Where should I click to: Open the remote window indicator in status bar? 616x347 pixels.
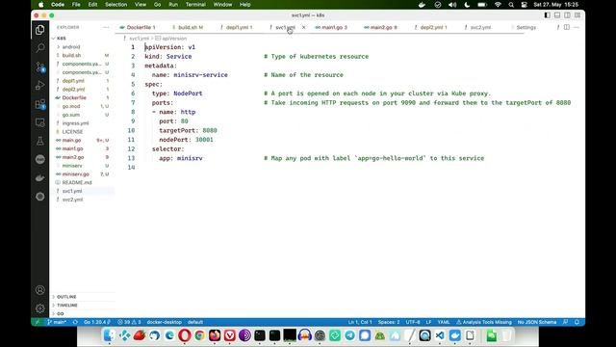pyautogui.click(x=38, y=322)
